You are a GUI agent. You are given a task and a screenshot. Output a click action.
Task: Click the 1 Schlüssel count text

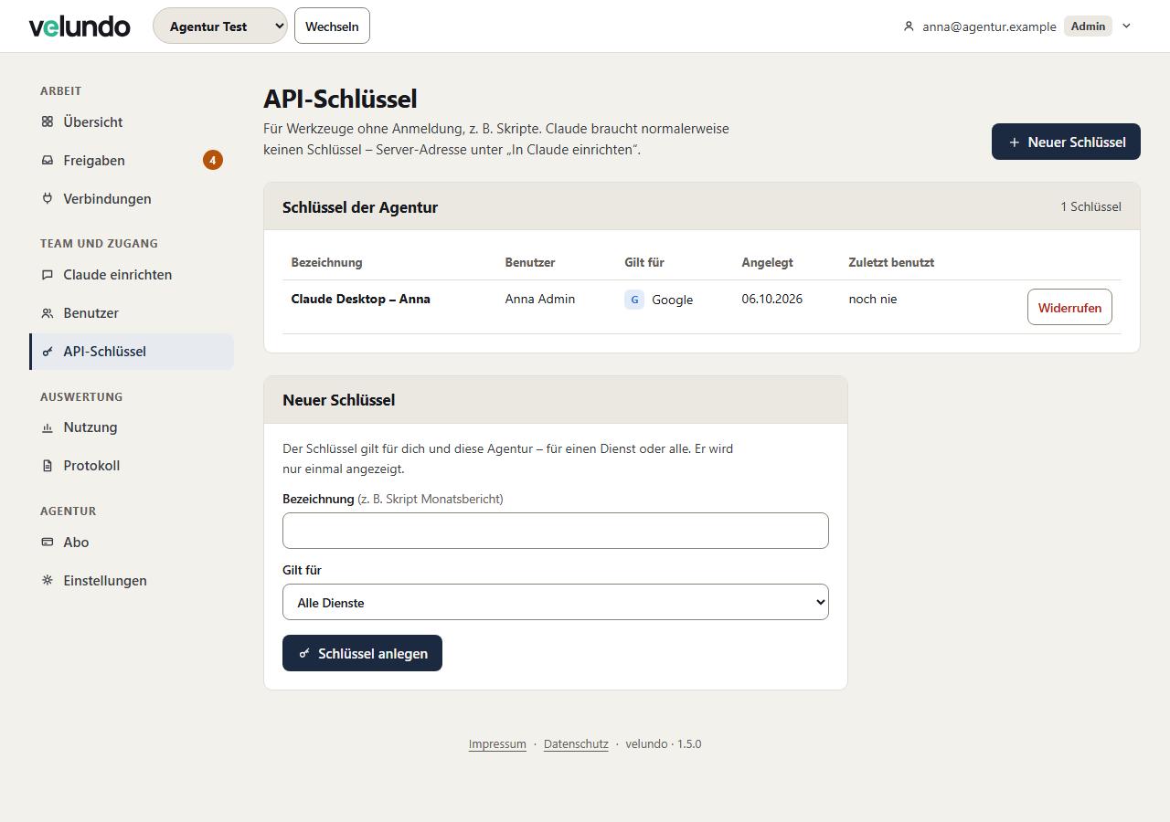[1090, 206]
